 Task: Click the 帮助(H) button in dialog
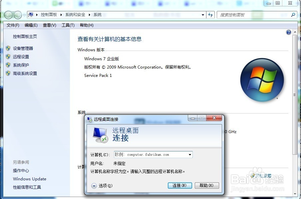(207, 185)
